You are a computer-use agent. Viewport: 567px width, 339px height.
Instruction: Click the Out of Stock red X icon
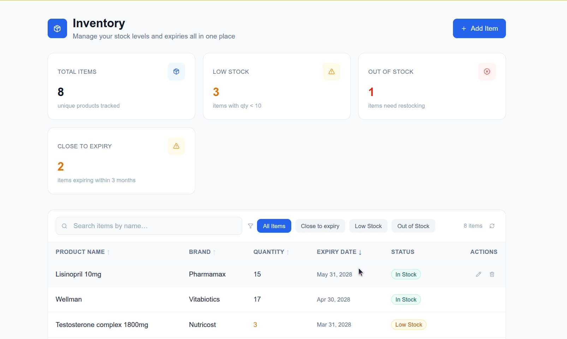click(487, 72)
